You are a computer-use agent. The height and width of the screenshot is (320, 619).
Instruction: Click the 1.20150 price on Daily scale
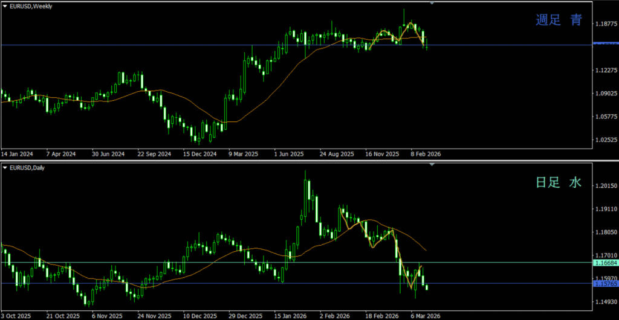pos(605,186)
